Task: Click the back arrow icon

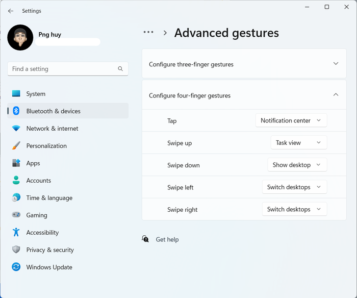Action: click(x=11, y=11)
